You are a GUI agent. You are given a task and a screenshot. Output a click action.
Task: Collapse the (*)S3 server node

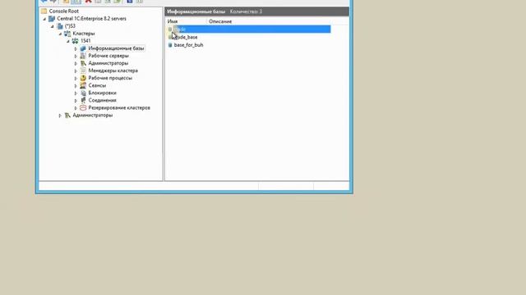[53, 26]
